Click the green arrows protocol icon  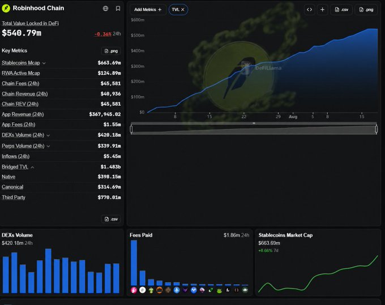pos(211,290)
